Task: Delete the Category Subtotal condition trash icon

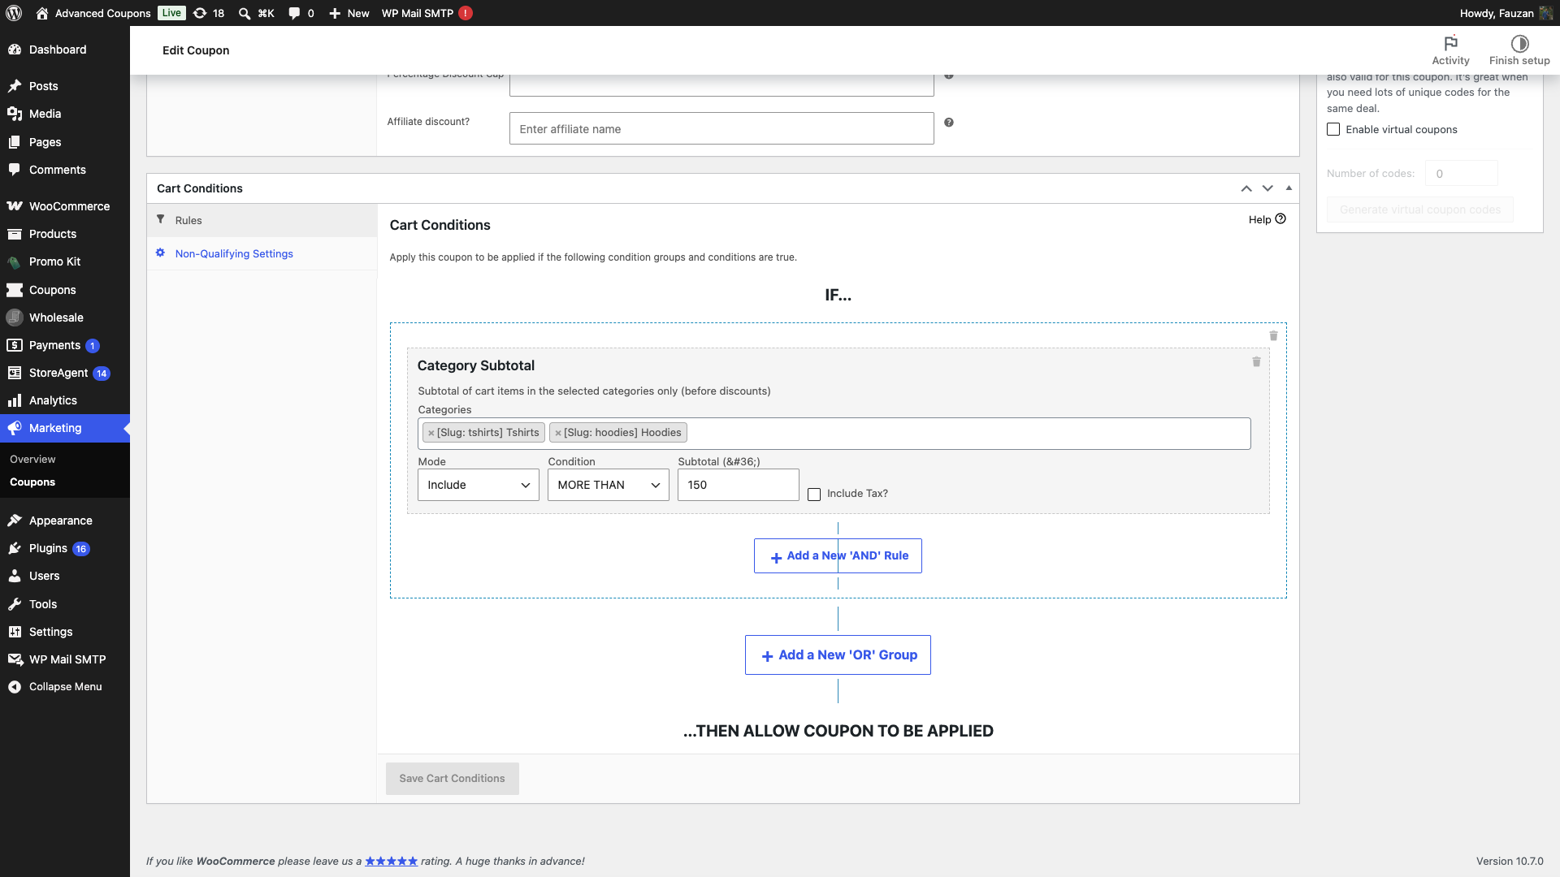Action: click(1256, 361)
